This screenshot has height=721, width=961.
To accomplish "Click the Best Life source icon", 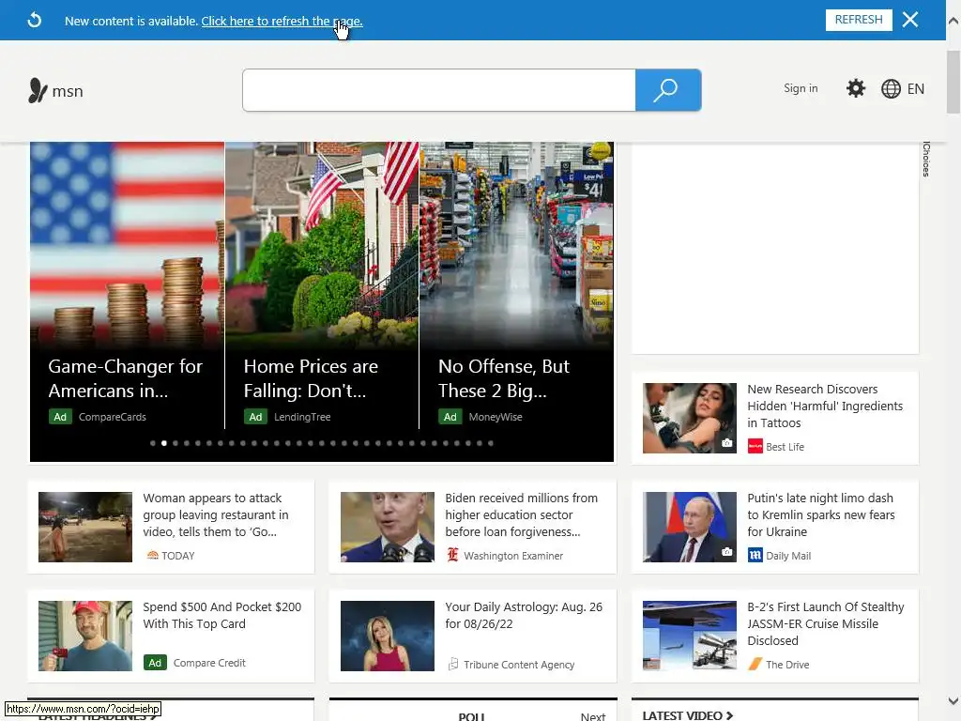I will click(755, 446).
